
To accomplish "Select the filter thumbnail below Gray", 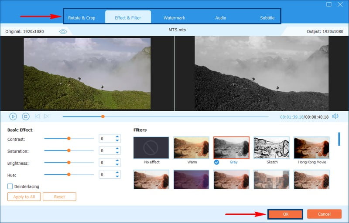I will point(231,180).
